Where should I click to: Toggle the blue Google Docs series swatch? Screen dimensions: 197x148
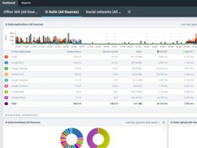(x=6, y=63)
